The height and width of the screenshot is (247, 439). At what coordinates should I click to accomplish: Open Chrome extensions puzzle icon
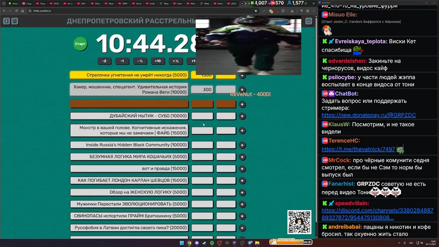(283, 11)
